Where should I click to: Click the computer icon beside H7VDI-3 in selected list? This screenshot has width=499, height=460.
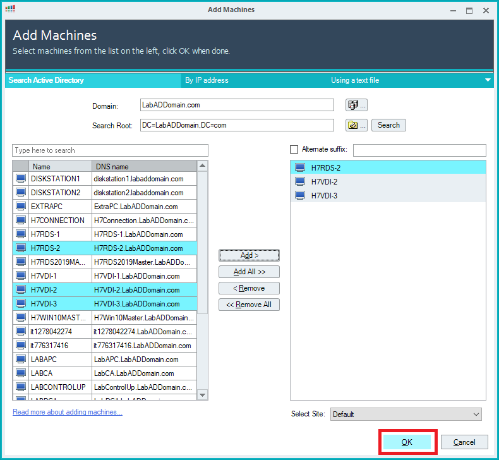(300, 195)
